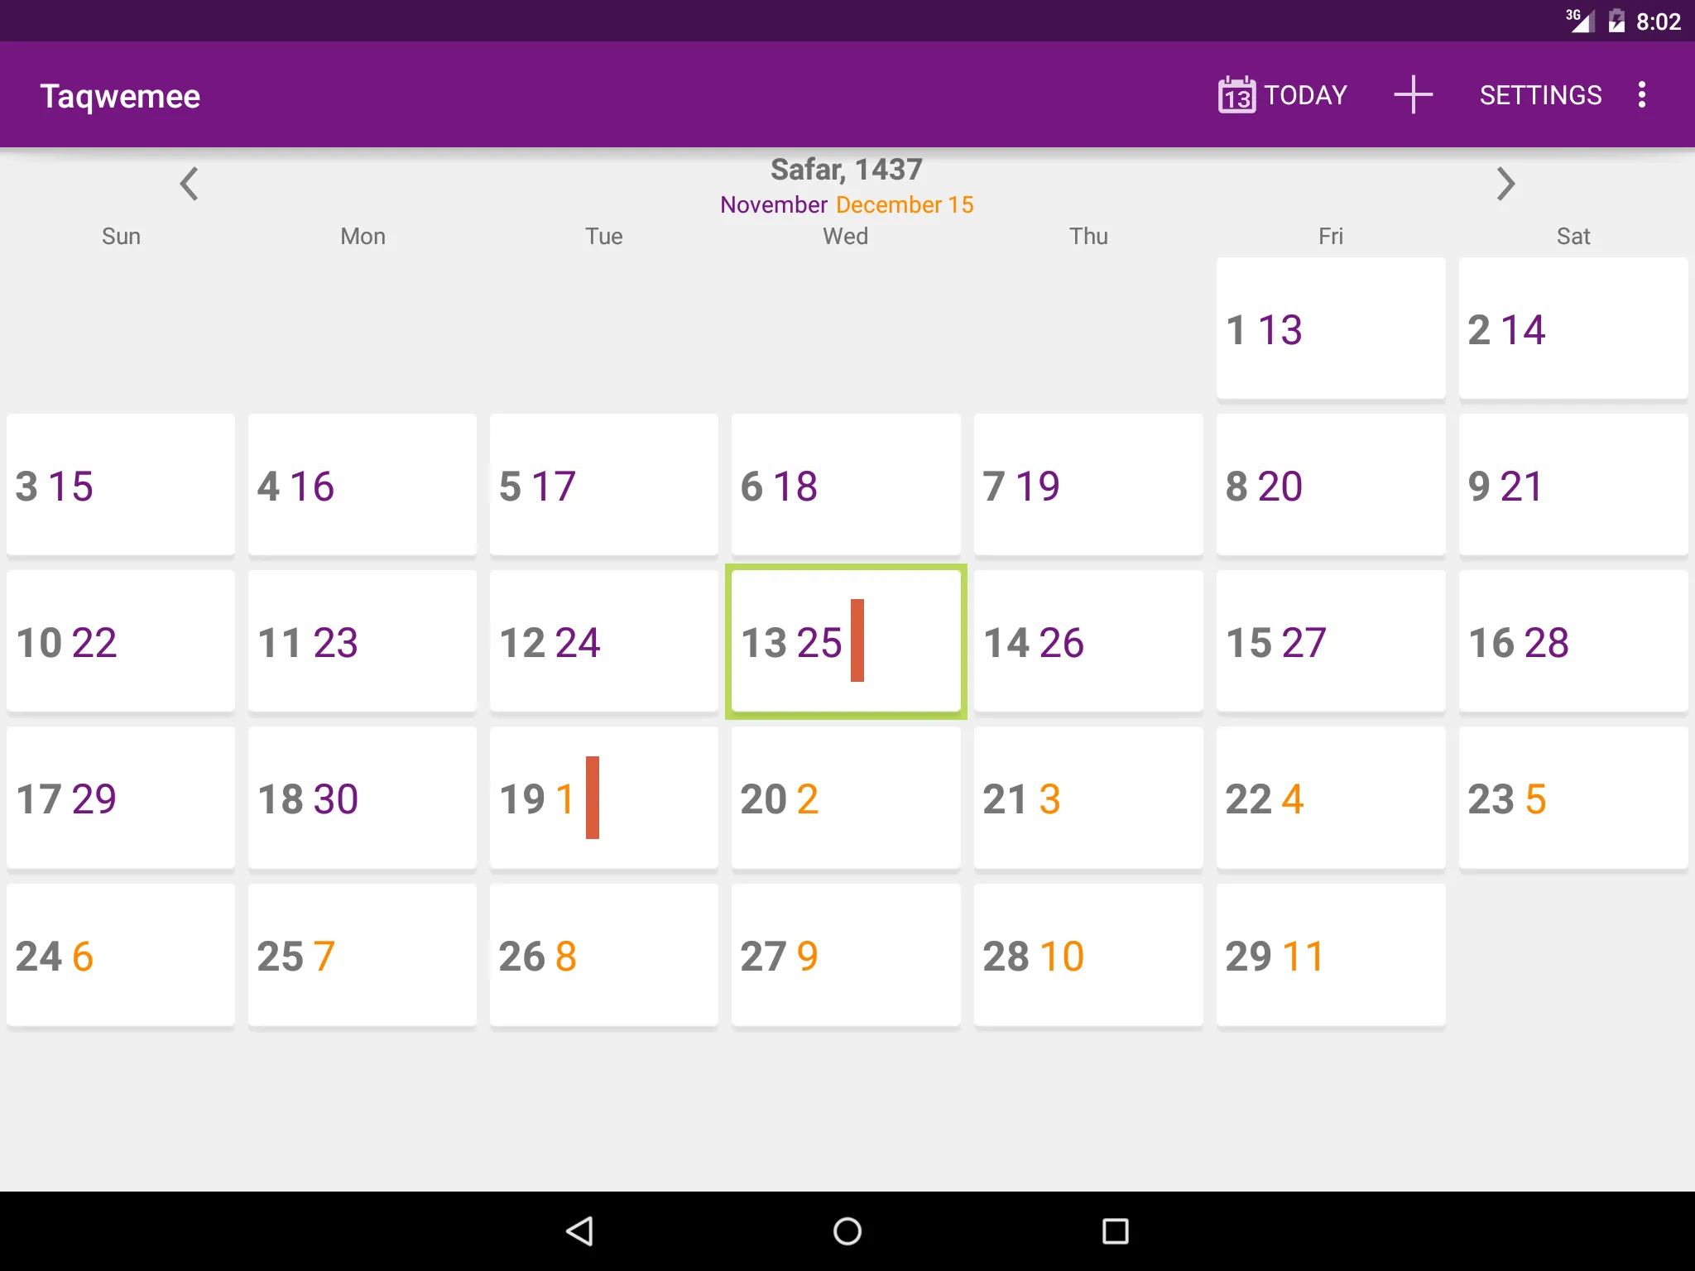Go to previous month with left chevron

(x=190, y=184)
